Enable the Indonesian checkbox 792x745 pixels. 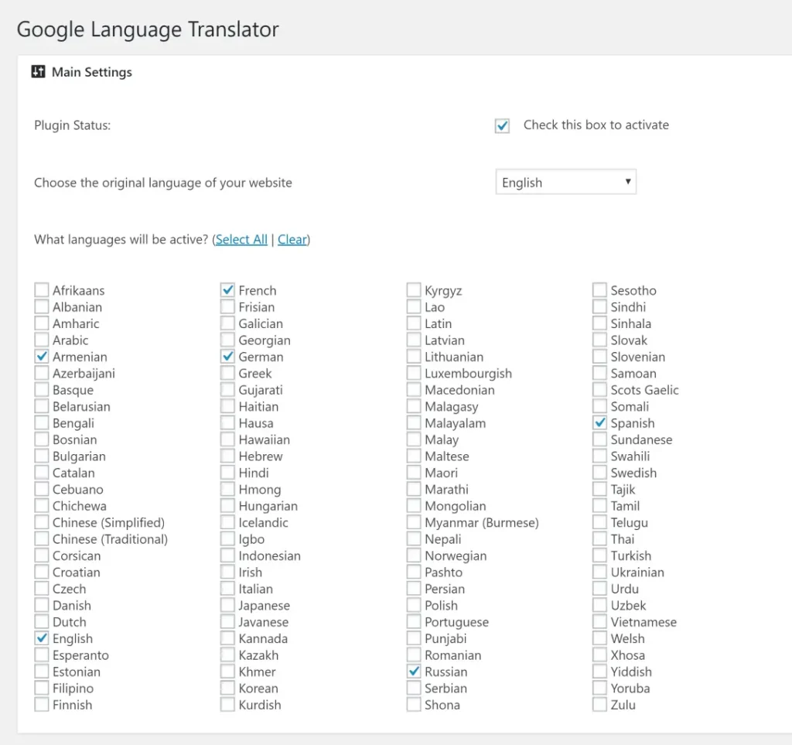228,555
